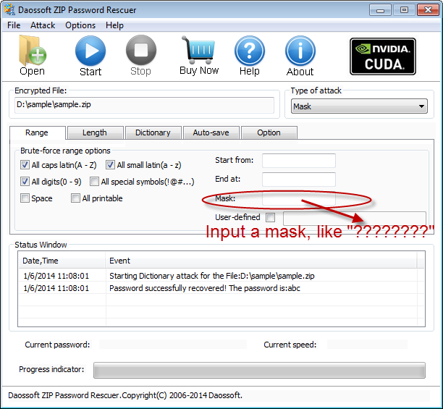Viewport: 443px width, 409px height.
Task: Minimize the Daossoft window
Action: [380, 10]
